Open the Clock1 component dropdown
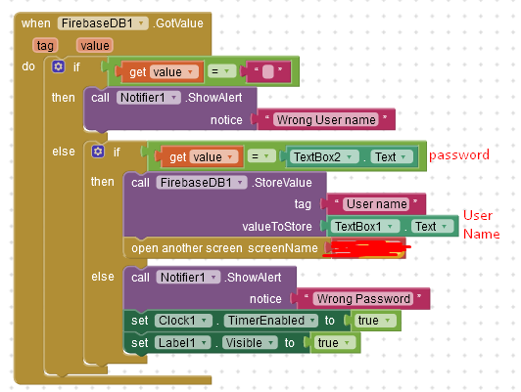 pos(182,321)
